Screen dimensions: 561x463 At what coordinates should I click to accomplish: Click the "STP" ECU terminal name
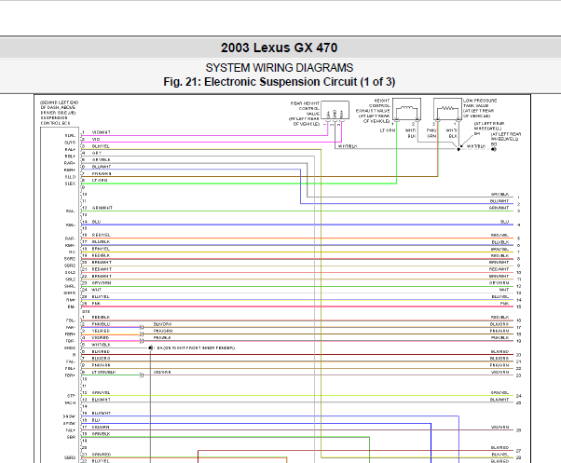(x=71, y=396)
